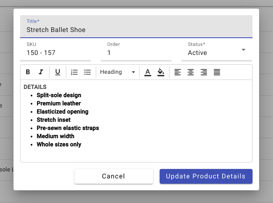Click the Cancel button
Screen dimensions: 273x203
point(113,176)
